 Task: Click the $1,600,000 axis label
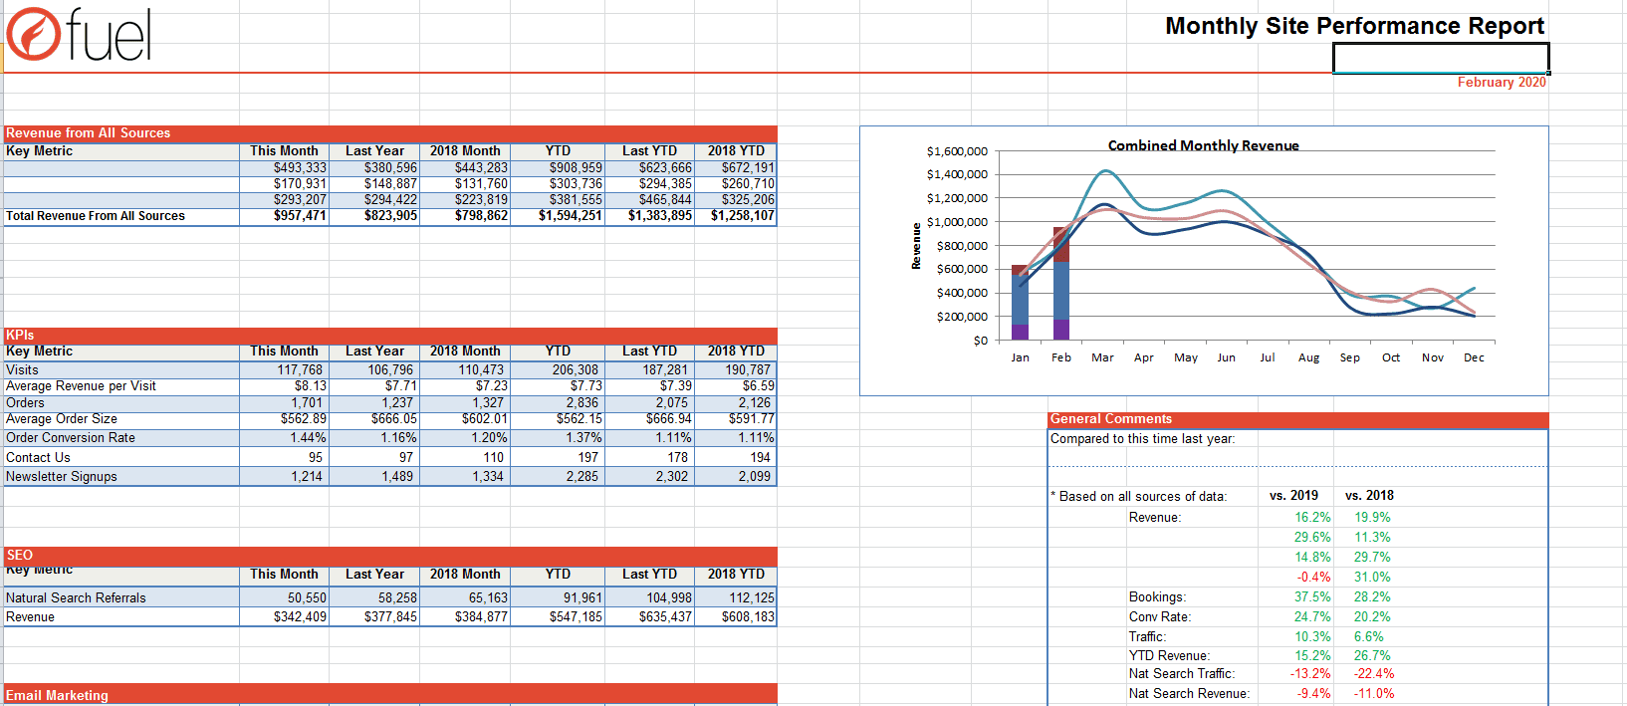957,151
